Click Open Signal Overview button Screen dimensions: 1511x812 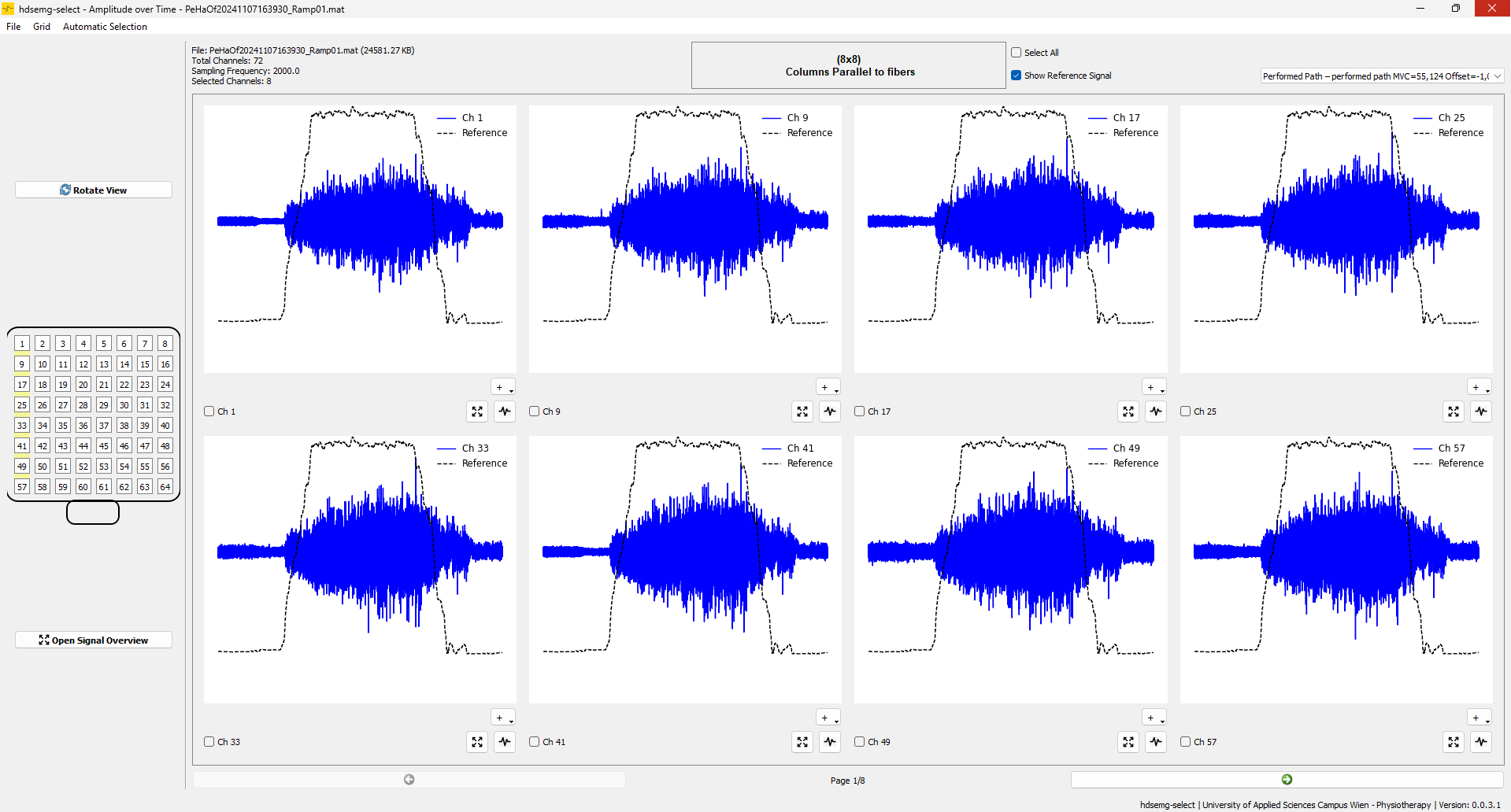tap(94, 640)
